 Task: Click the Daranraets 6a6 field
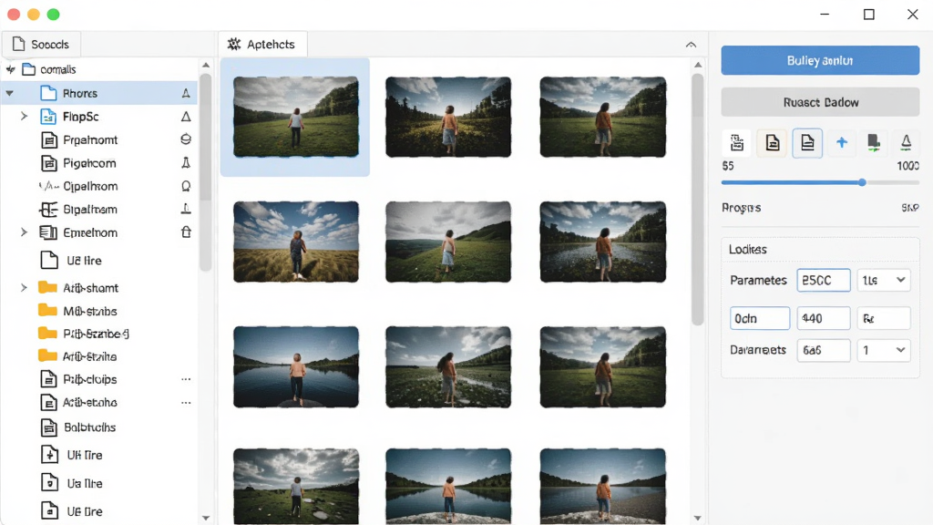tap(824, 350)
